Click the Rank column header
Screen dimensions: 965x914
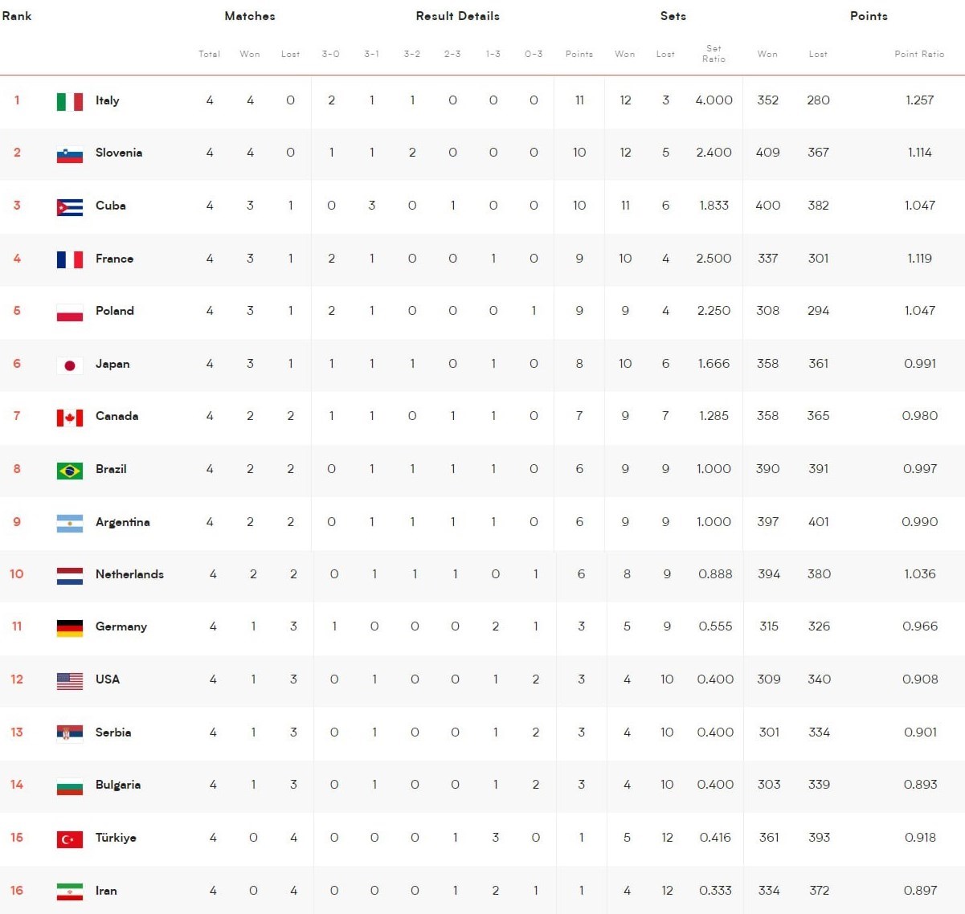pos(17,16)
